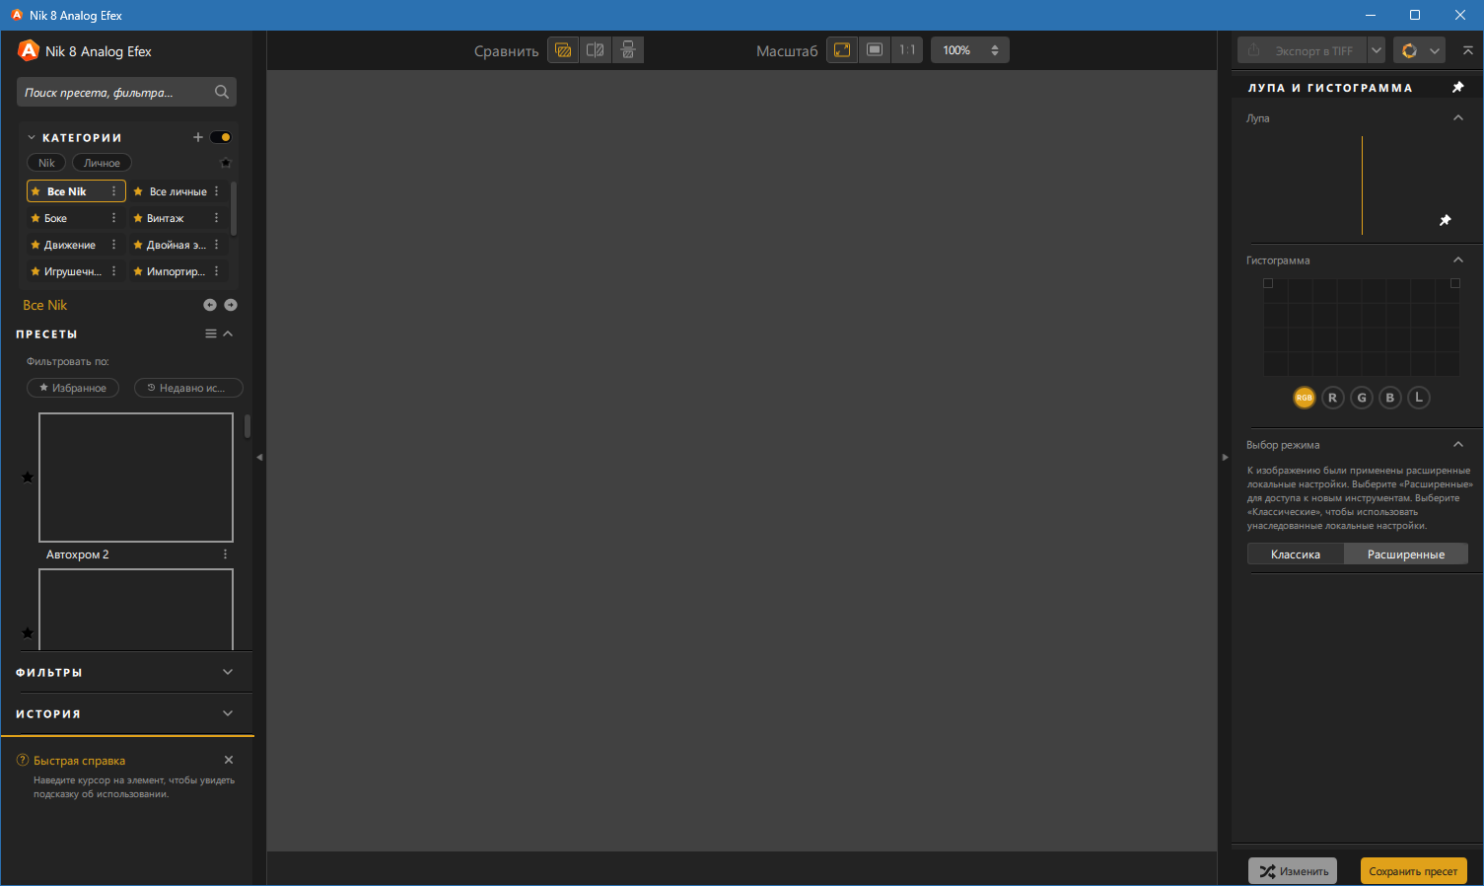Open the options menu for Боке category
Screen dimensions: 1484x886
114,218
